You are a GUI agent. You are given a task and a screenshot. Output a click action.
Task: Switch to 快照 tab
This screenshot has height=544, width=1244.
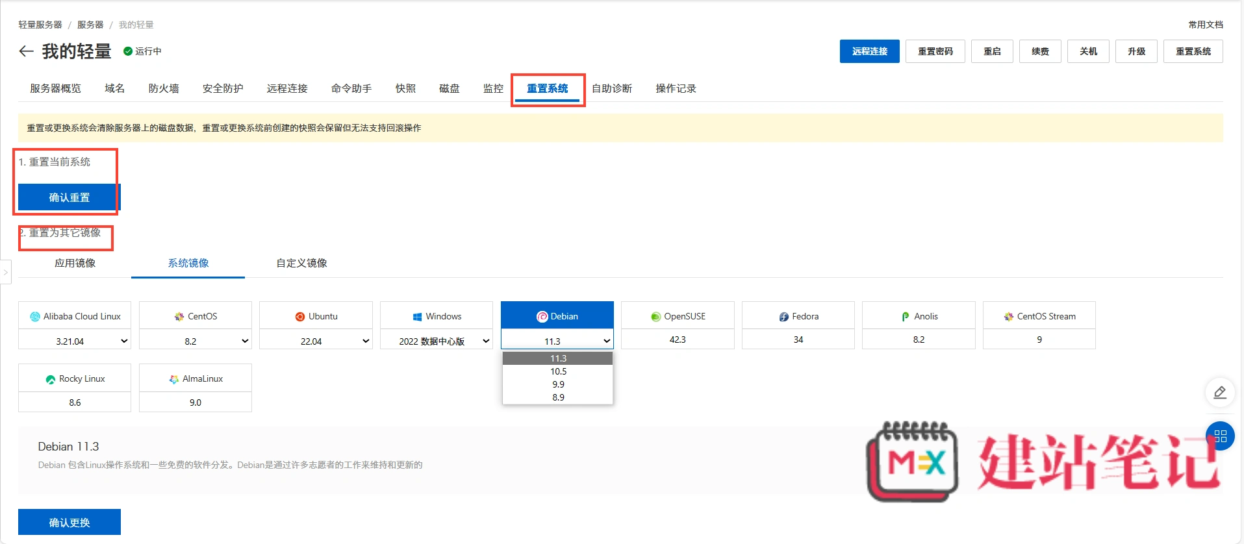tap(405, 88)
